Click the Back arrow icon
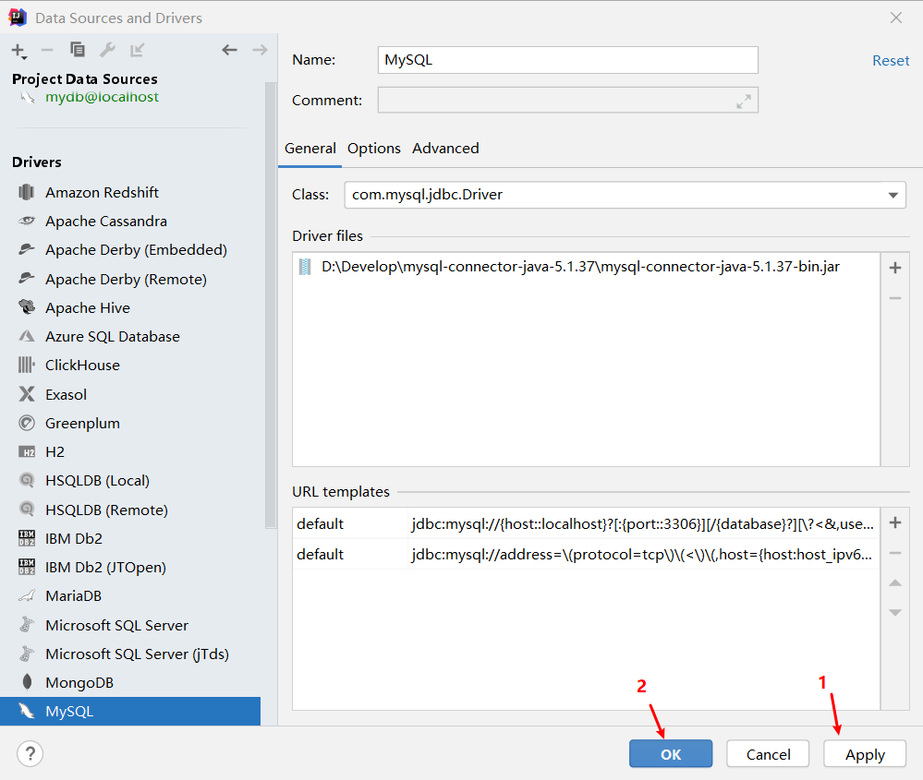923x780 pixels. pos(229,50)
